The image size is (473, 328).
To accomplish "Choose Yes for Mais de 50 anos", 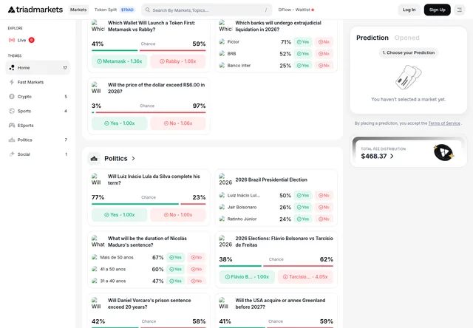I will (175, 257).
